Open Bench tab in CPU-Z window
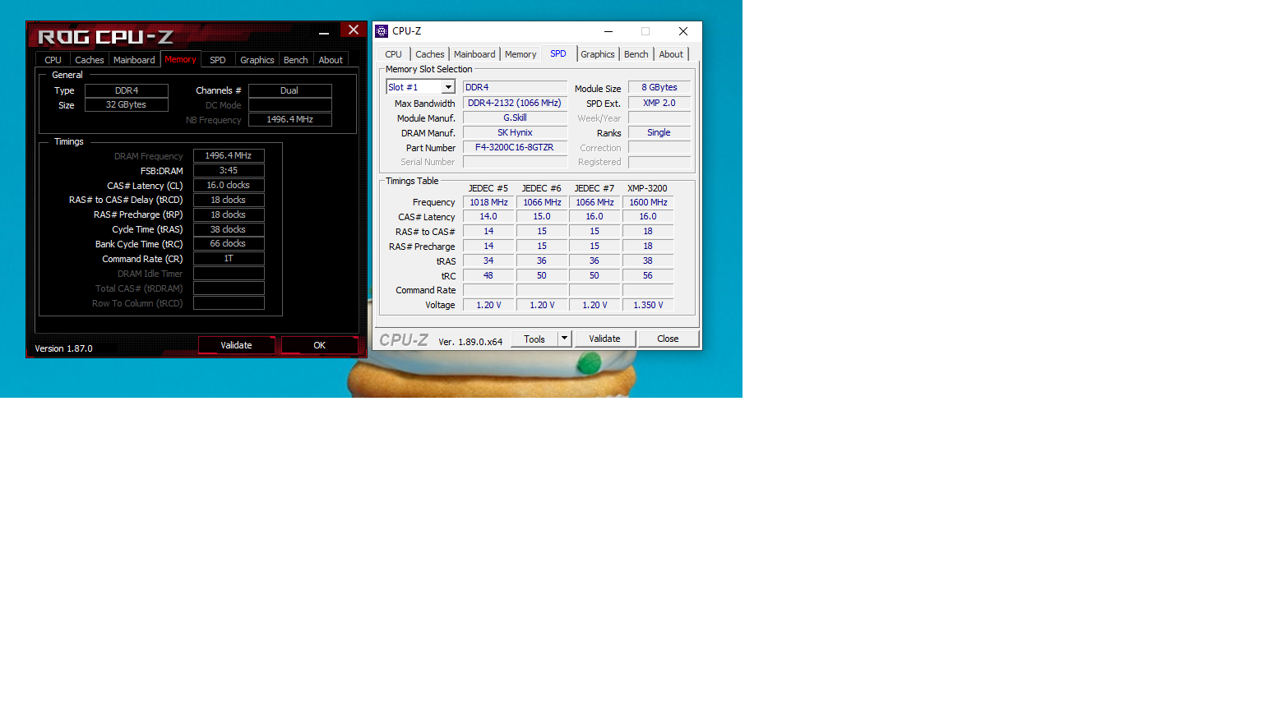Viewport: 1263px width, 710px height. 636,54
